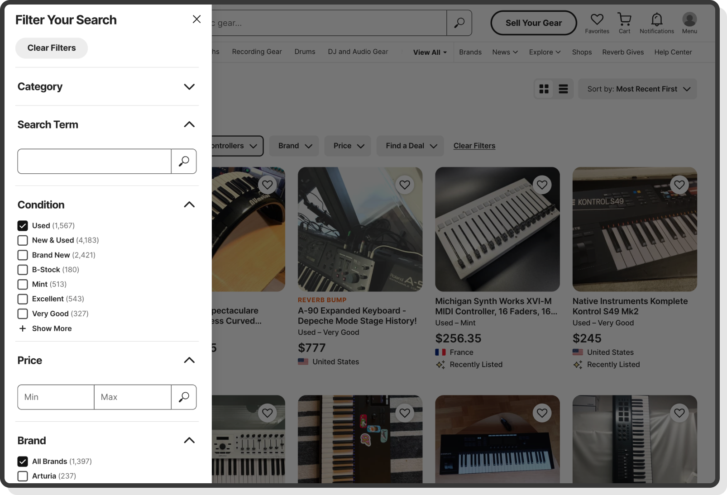This screenshot has width=727, height=495.
Task: Check the Mint condition checkbox
Action: pos(22,284)
